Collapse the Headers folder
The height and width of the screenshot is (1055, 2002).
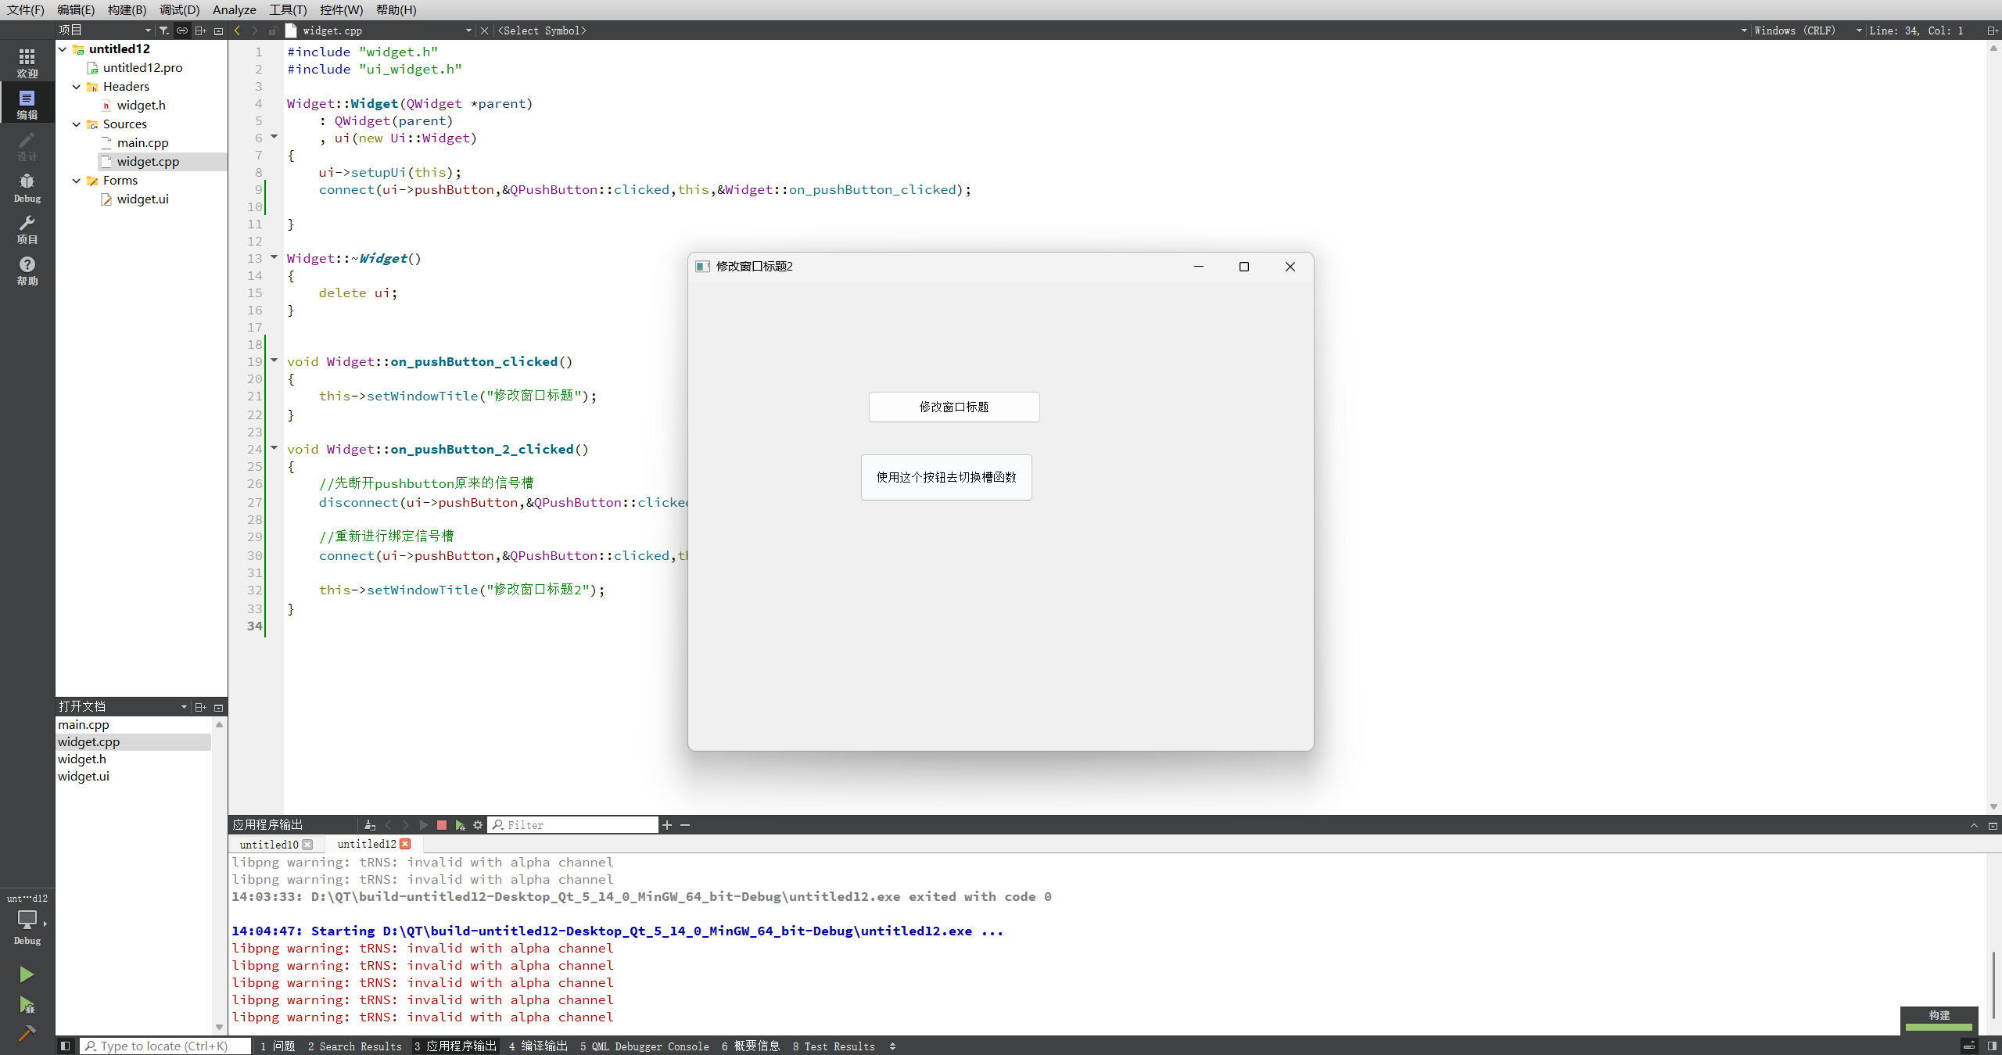tap(77, 87)
